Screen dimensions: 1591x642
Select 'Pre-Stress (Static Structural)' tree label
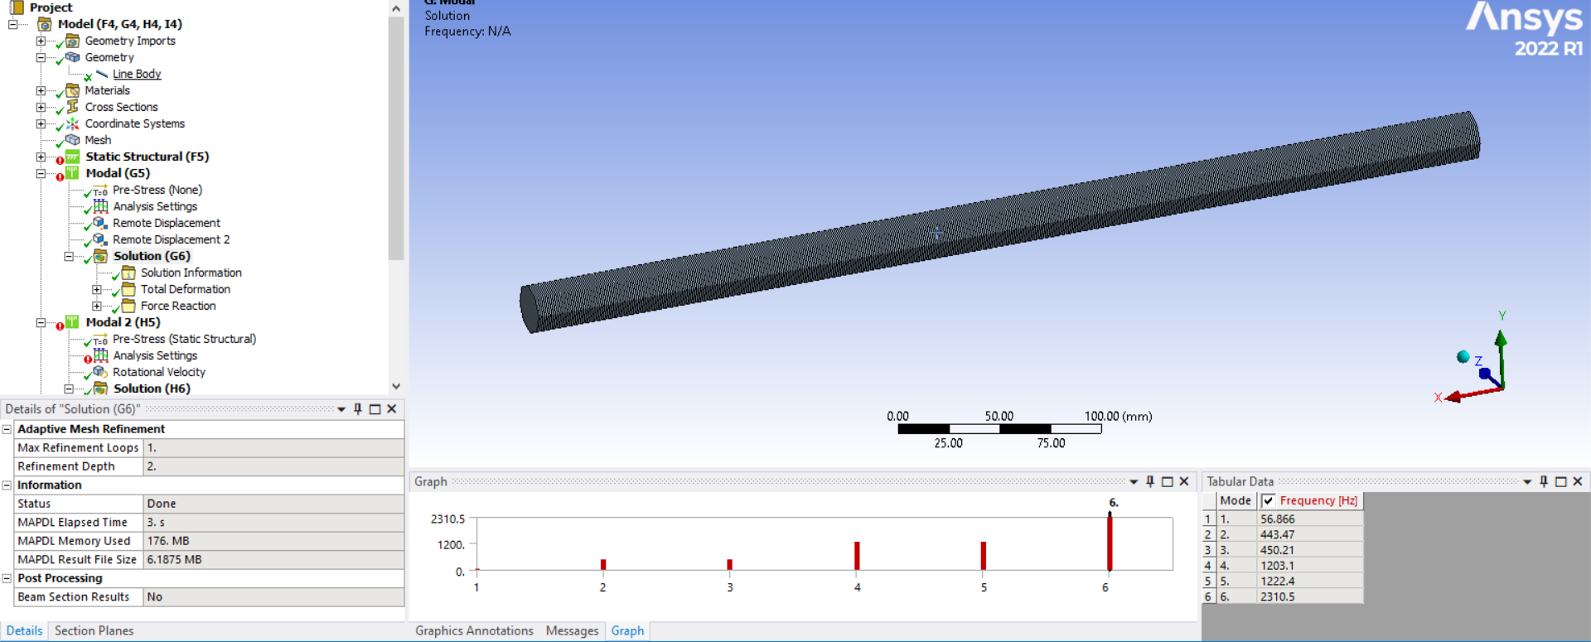pyautogui.click(x=184, y=339)
